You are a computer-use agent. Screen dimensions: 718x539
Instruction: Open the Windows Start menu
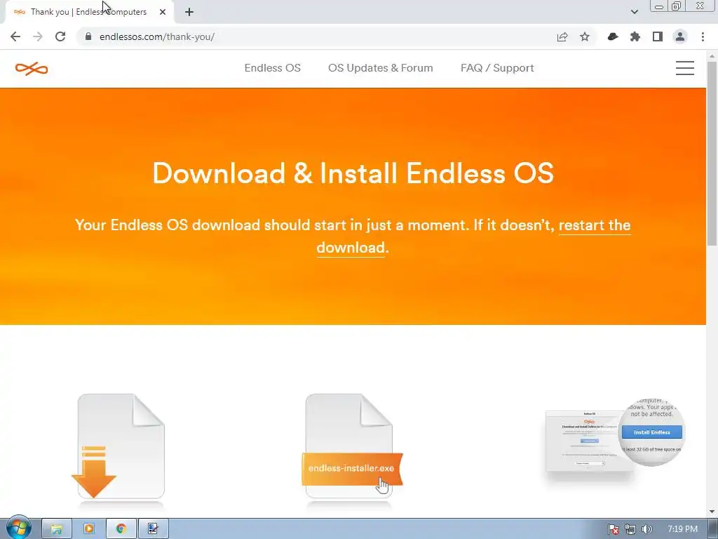[x=18, y=528]
